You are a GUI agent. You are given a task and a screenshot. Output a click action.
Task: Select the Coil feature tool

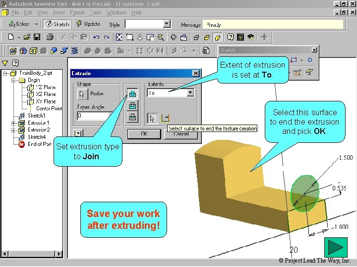pos(74,51)
